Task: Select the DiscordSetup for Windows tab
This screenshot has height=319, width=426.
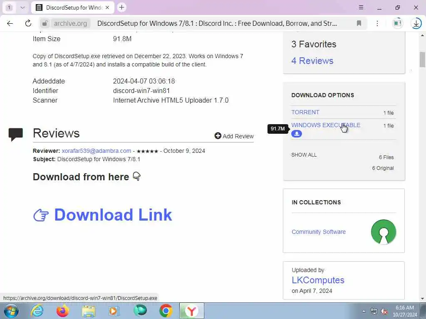Action: click(72, 7)
